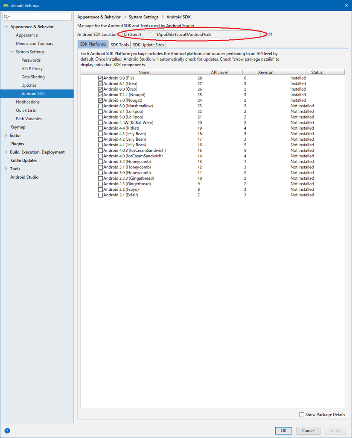Select Android SDK in settings tree
352x438 pixels.
[33, 94]
